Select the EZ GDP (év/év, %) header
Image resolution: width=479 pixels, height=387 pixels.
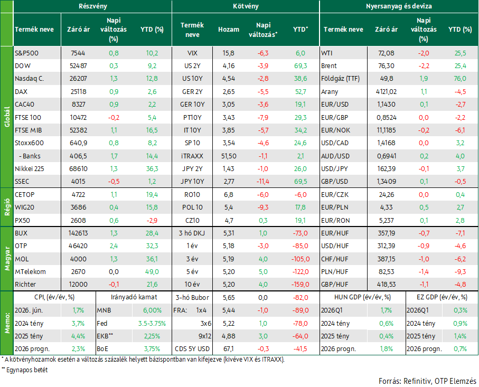point(442,297)
